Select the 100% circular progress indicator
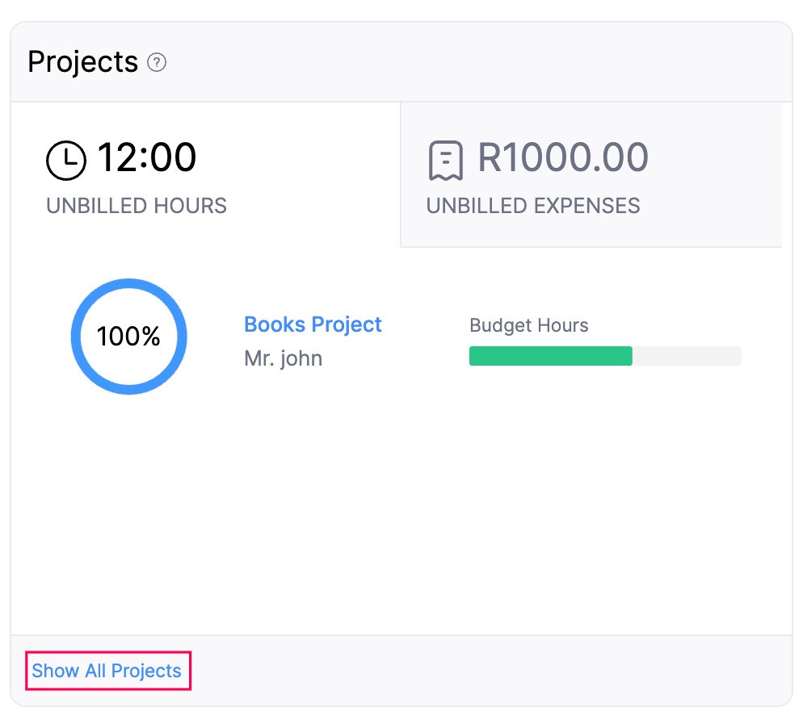This screenshot has width=803, height=720. (x=128, y=337)
